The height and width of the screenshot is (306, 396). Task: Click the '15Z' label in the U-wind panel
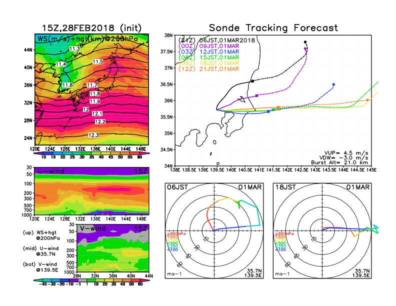140,171
